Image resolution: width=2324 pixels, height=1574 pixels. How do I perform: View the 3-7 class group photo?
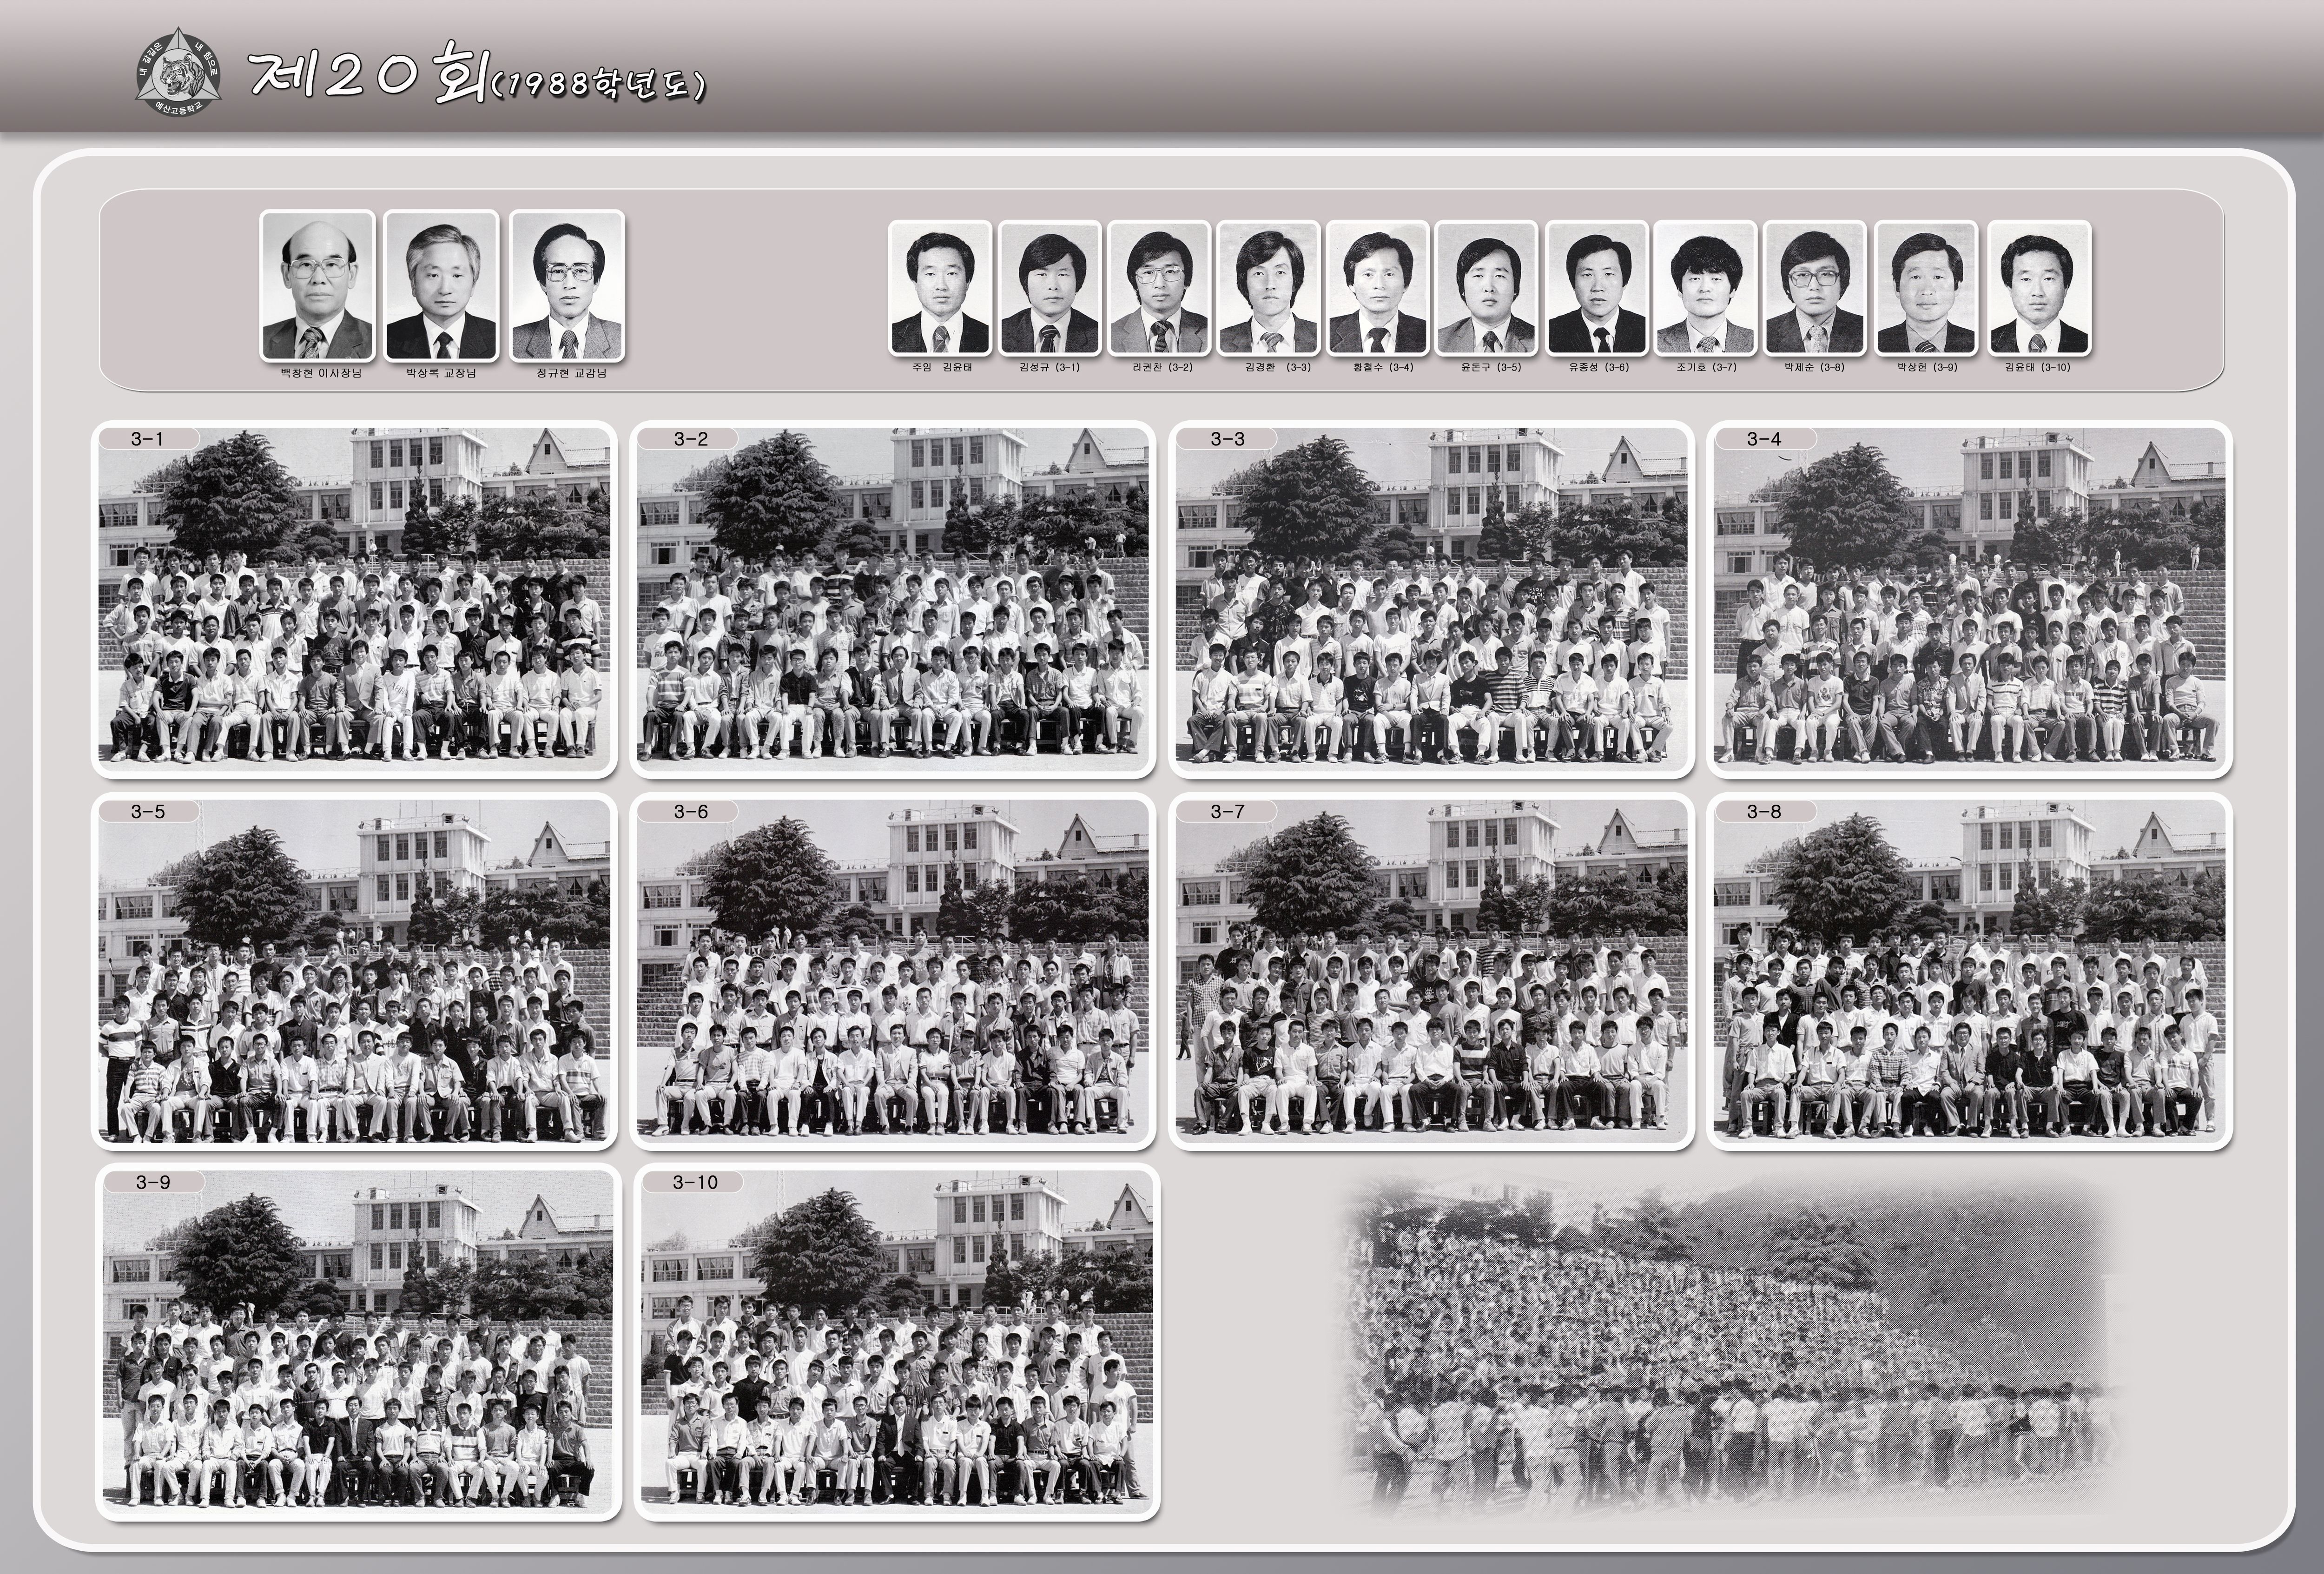coord(1431,971)
